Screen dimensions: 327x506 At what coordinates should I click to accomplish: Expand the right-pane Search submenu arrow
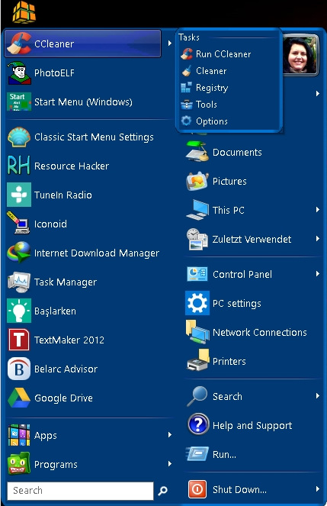pos(318,395)
